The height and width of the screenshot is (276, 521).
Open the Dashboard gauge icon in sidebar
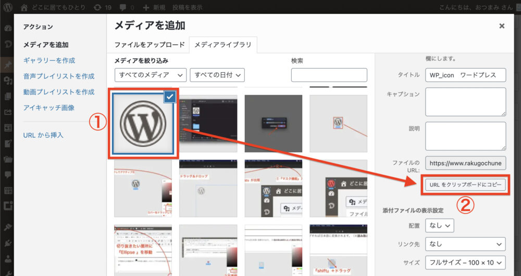[8, 28]
